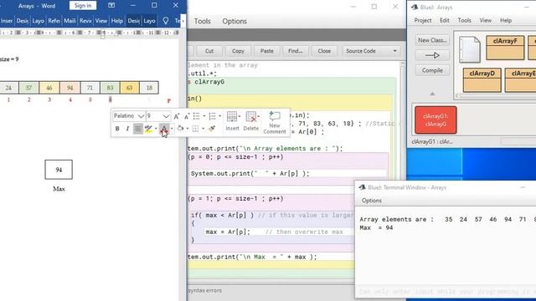Screen dimensions: 536x301
Task: Select the README document icon in BlueJ
Action: coord(470,49)
